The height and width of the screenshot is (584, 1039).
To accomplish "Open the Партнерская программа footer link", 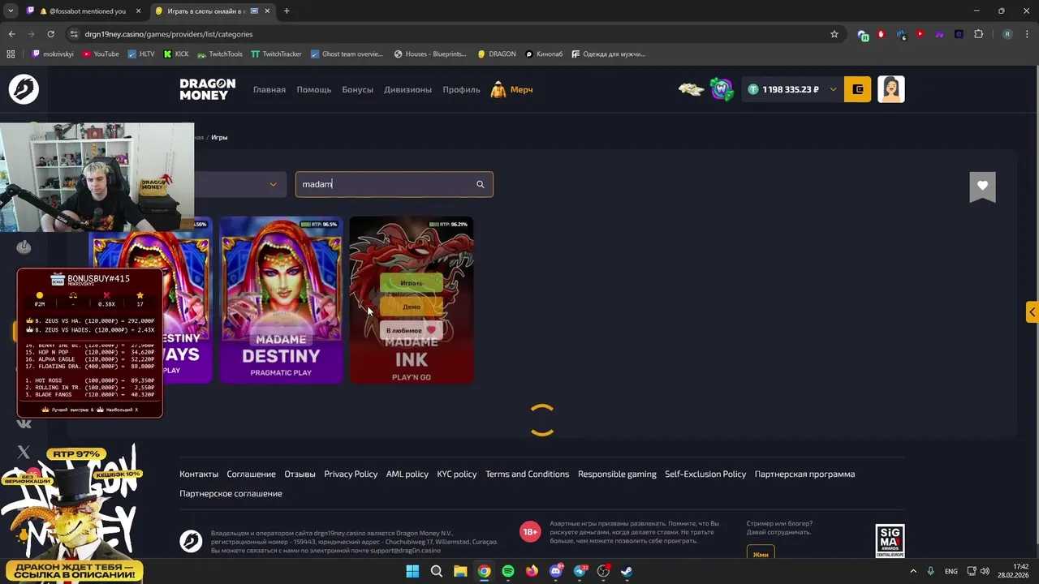I will click(x=804, y=474).
